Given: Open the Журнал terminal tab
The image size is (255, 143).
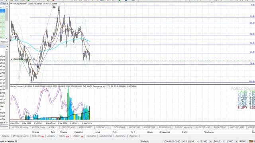Looking at the screenshot, I should (x=133, y=136).
